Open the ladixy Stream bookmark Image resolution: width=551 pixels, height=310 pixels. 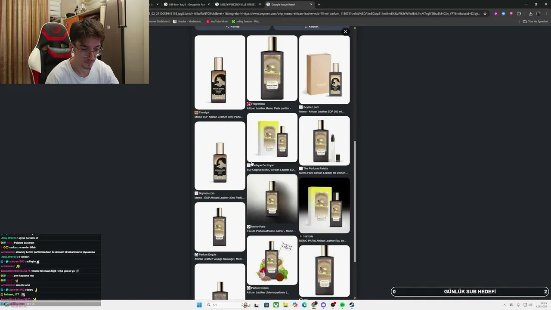[246, 22]
